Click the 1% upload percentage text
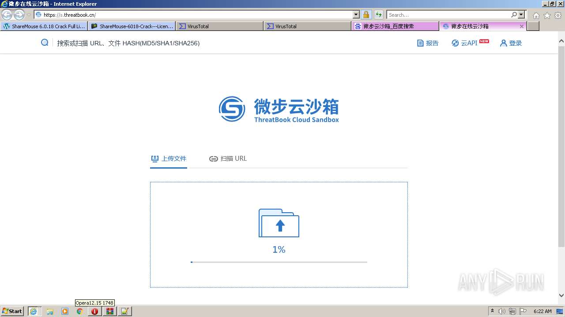Screen dimensions: 565x317 [x=279, y=250]
